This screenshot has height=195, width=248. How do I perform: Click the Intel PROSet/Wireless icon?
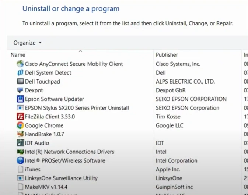[20, 160]
